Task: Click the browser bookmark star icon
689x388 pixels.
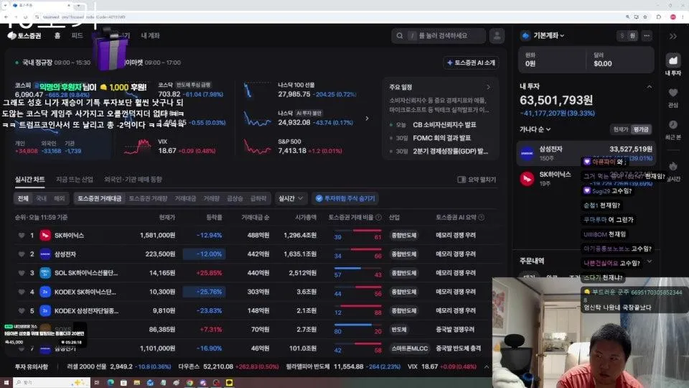Action: [x=645, y=17]
